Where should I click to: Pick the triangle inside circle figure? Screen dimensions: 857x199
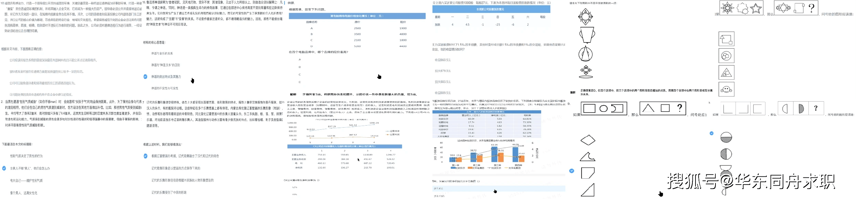pos(585,54)
